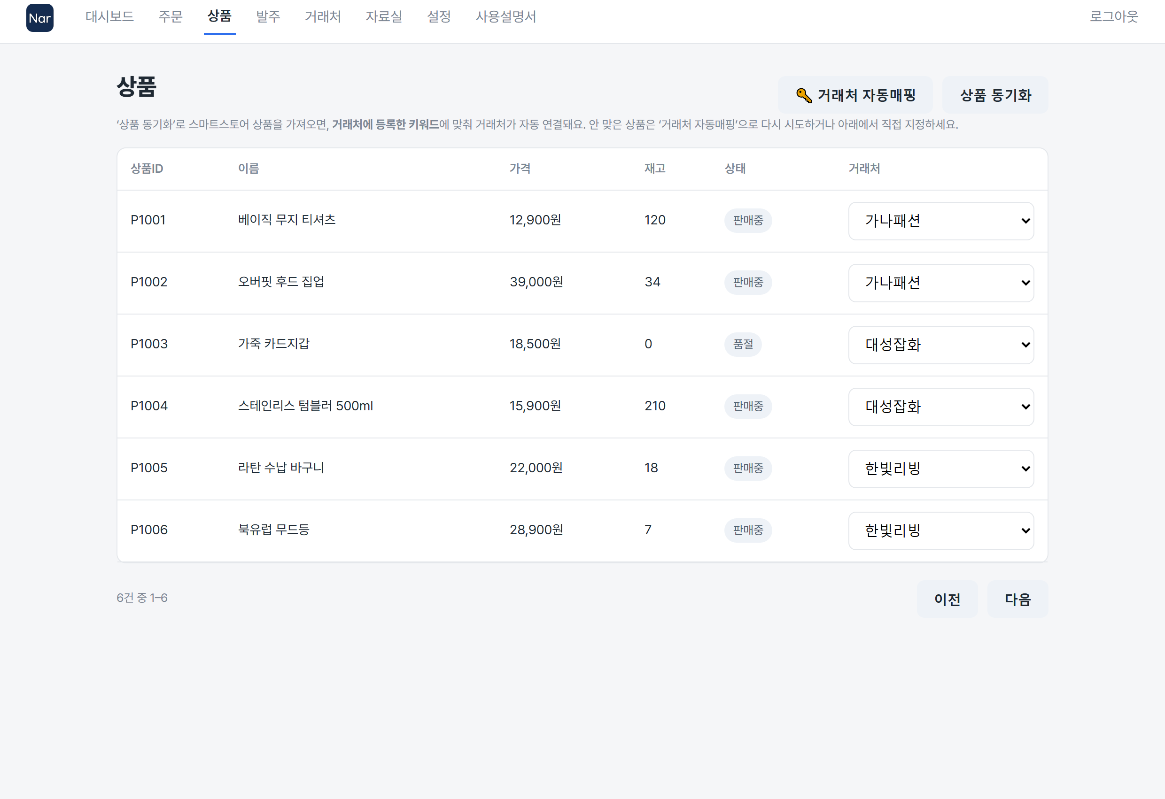Click the Nar logo icon
The width and height of the screenshot is (1165, 799).
tap(39, 17)
